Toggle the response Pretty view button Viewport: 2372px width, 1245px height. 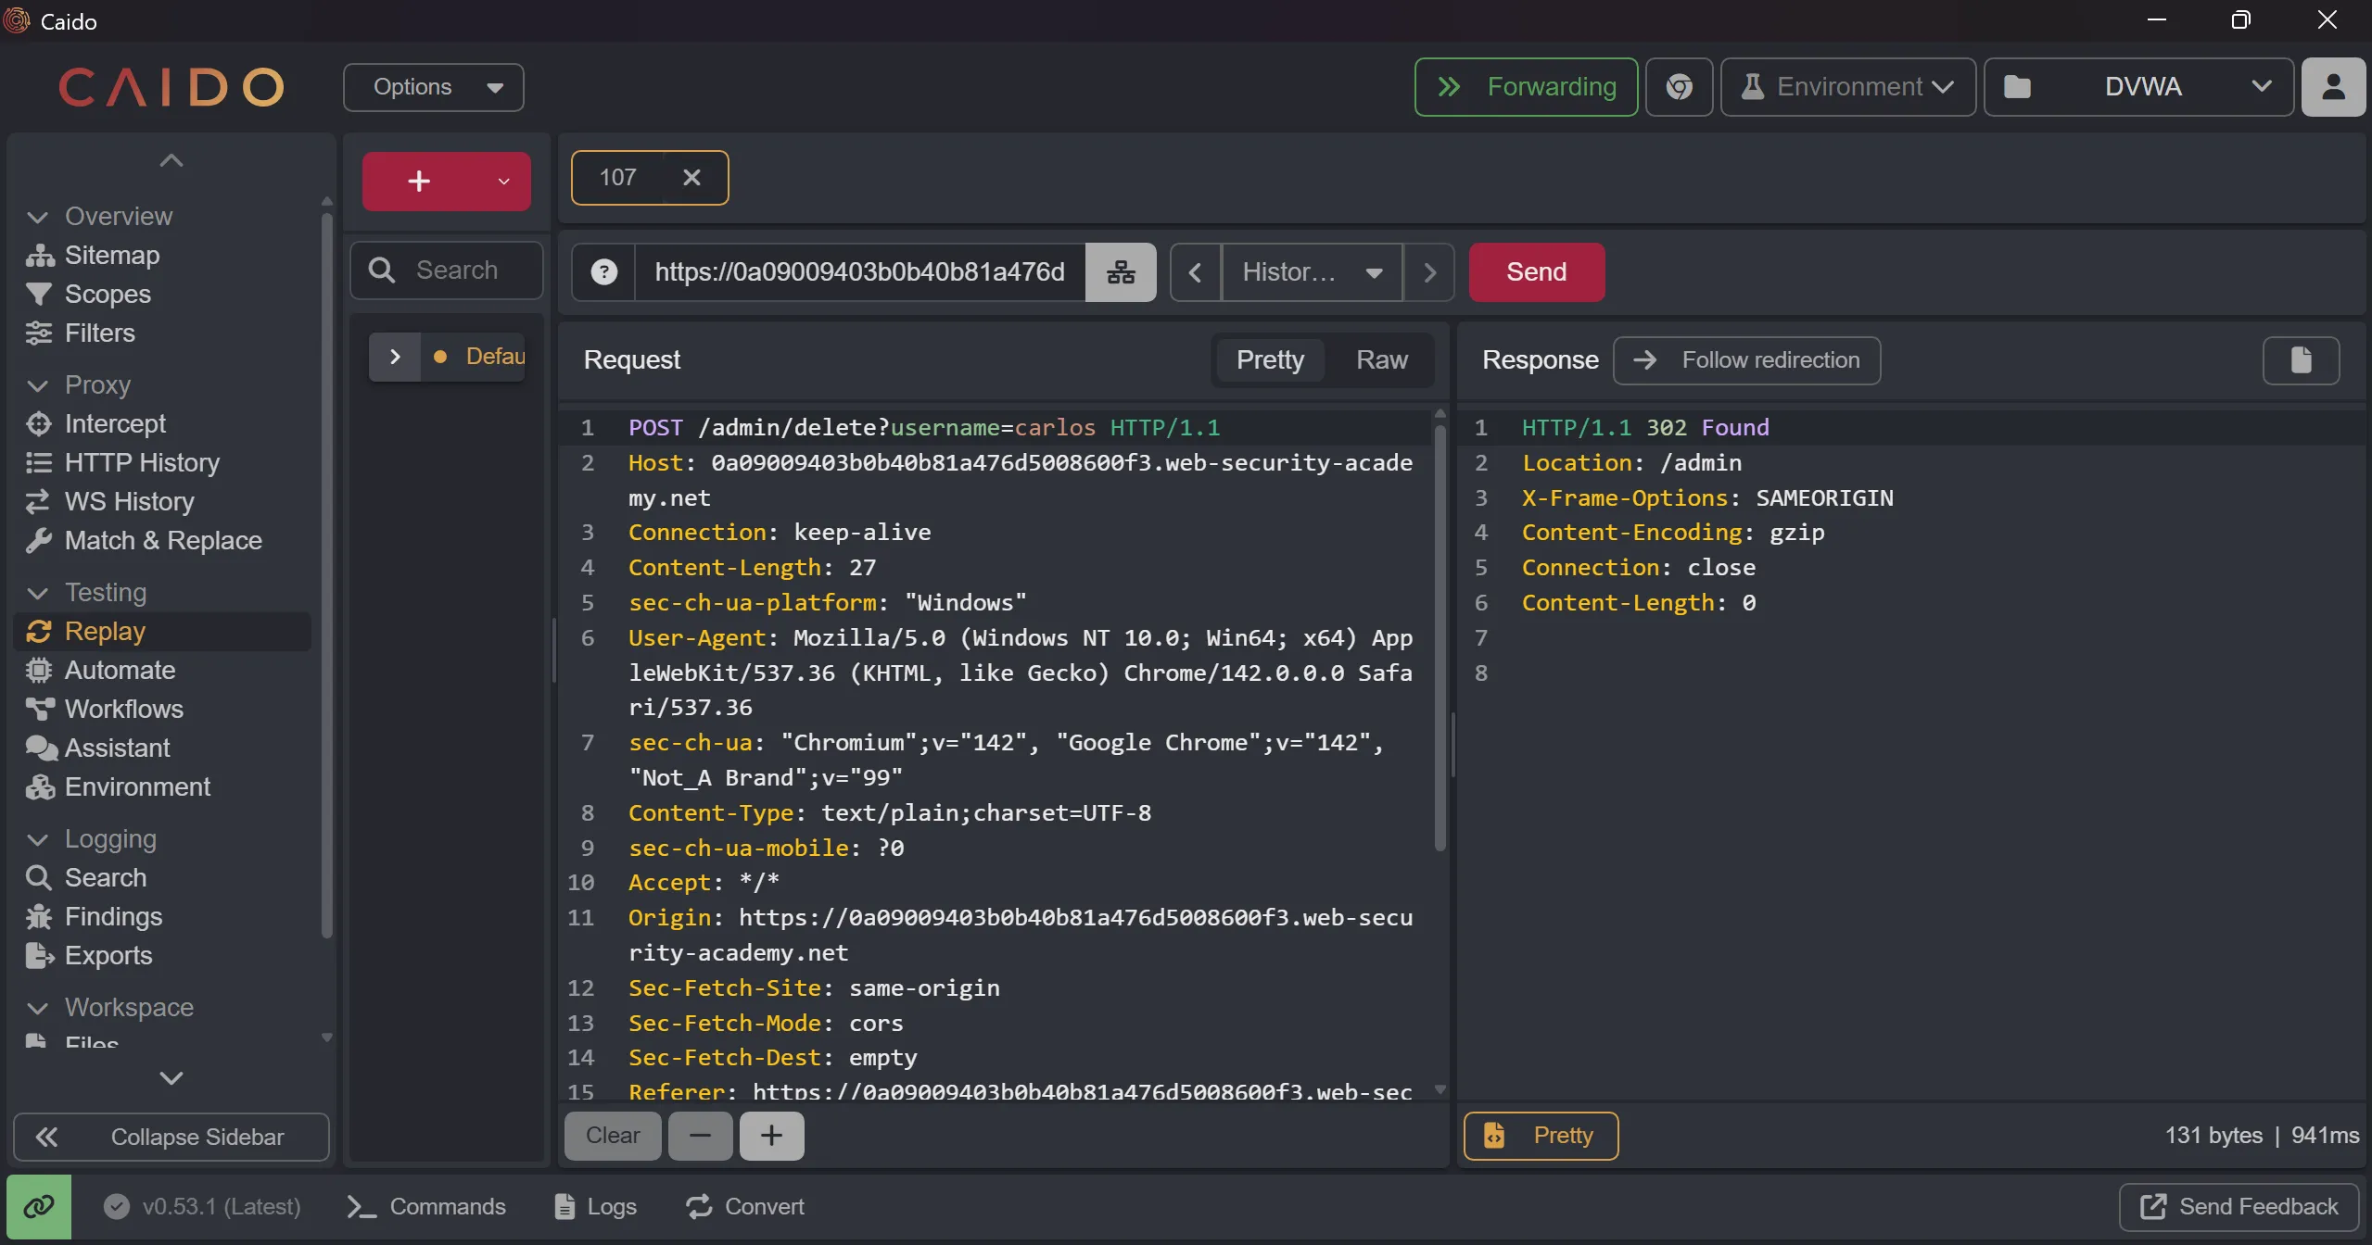1541,1136
